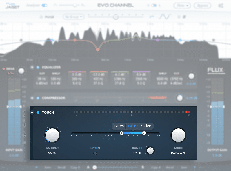Click the Amount knob in Touch

coord(52,135)
